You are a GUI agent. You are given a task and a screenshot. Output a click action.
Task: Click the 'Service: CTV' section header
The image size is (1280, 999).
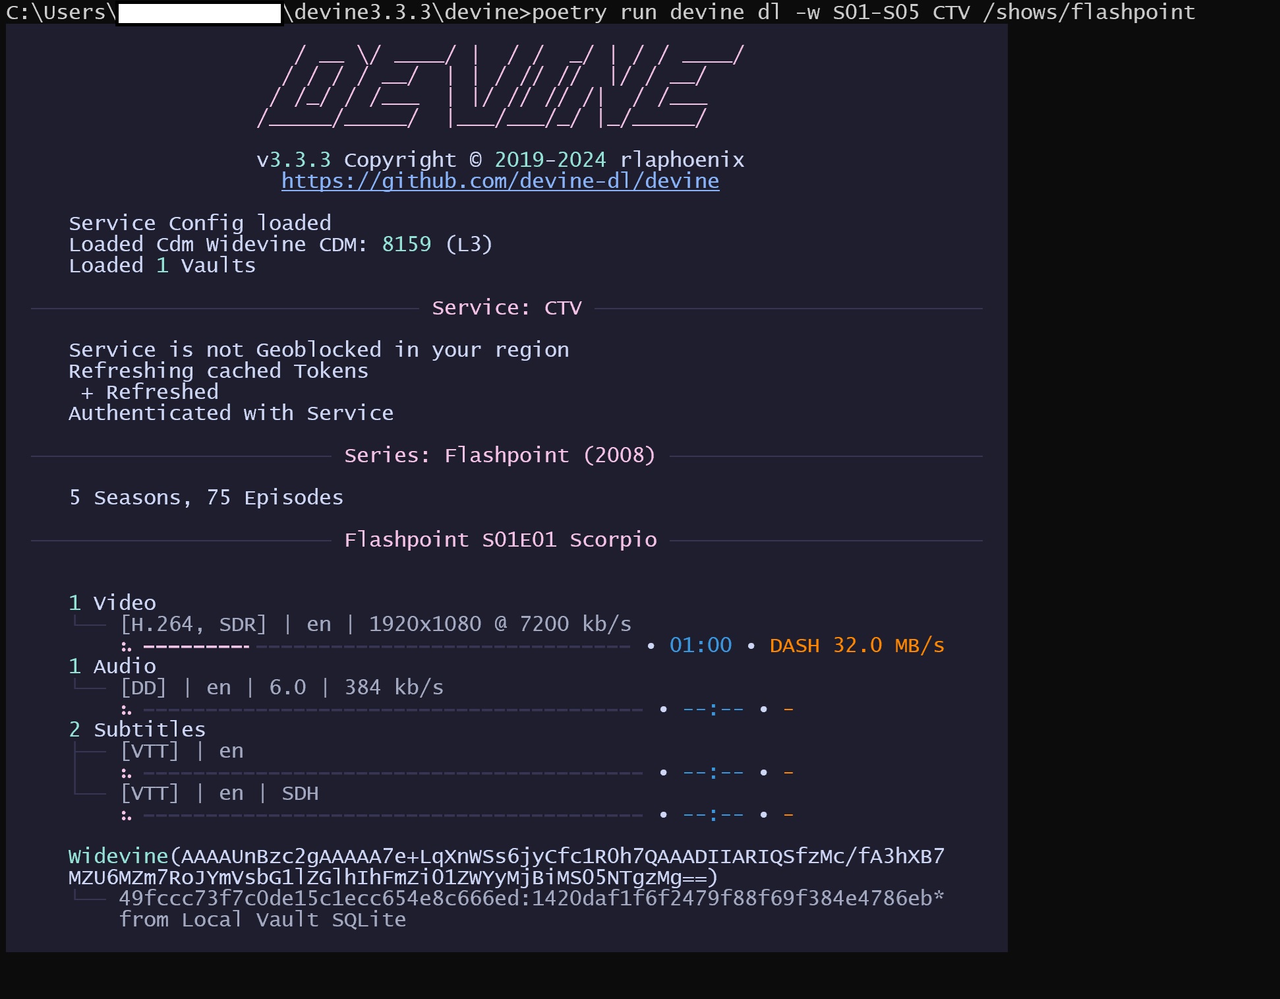(x=506, y=308)
